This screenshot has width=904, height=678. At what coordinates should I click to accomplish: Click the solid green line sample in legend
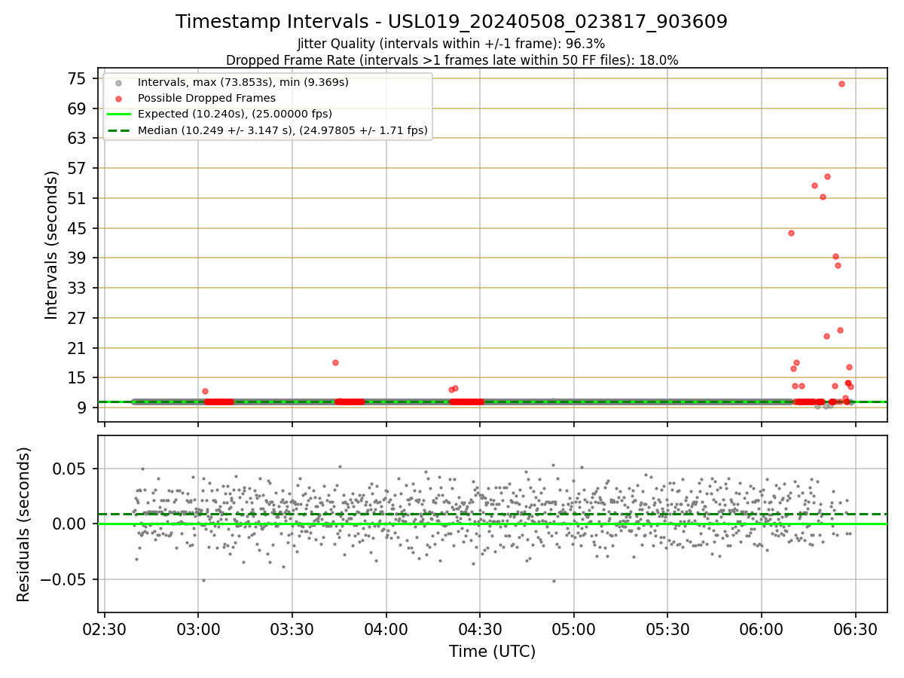118,115
